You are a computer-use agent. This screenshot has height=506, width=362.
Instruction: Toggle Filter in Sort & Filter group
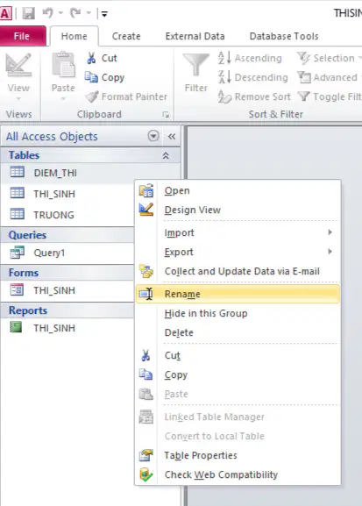pos(329,96)
